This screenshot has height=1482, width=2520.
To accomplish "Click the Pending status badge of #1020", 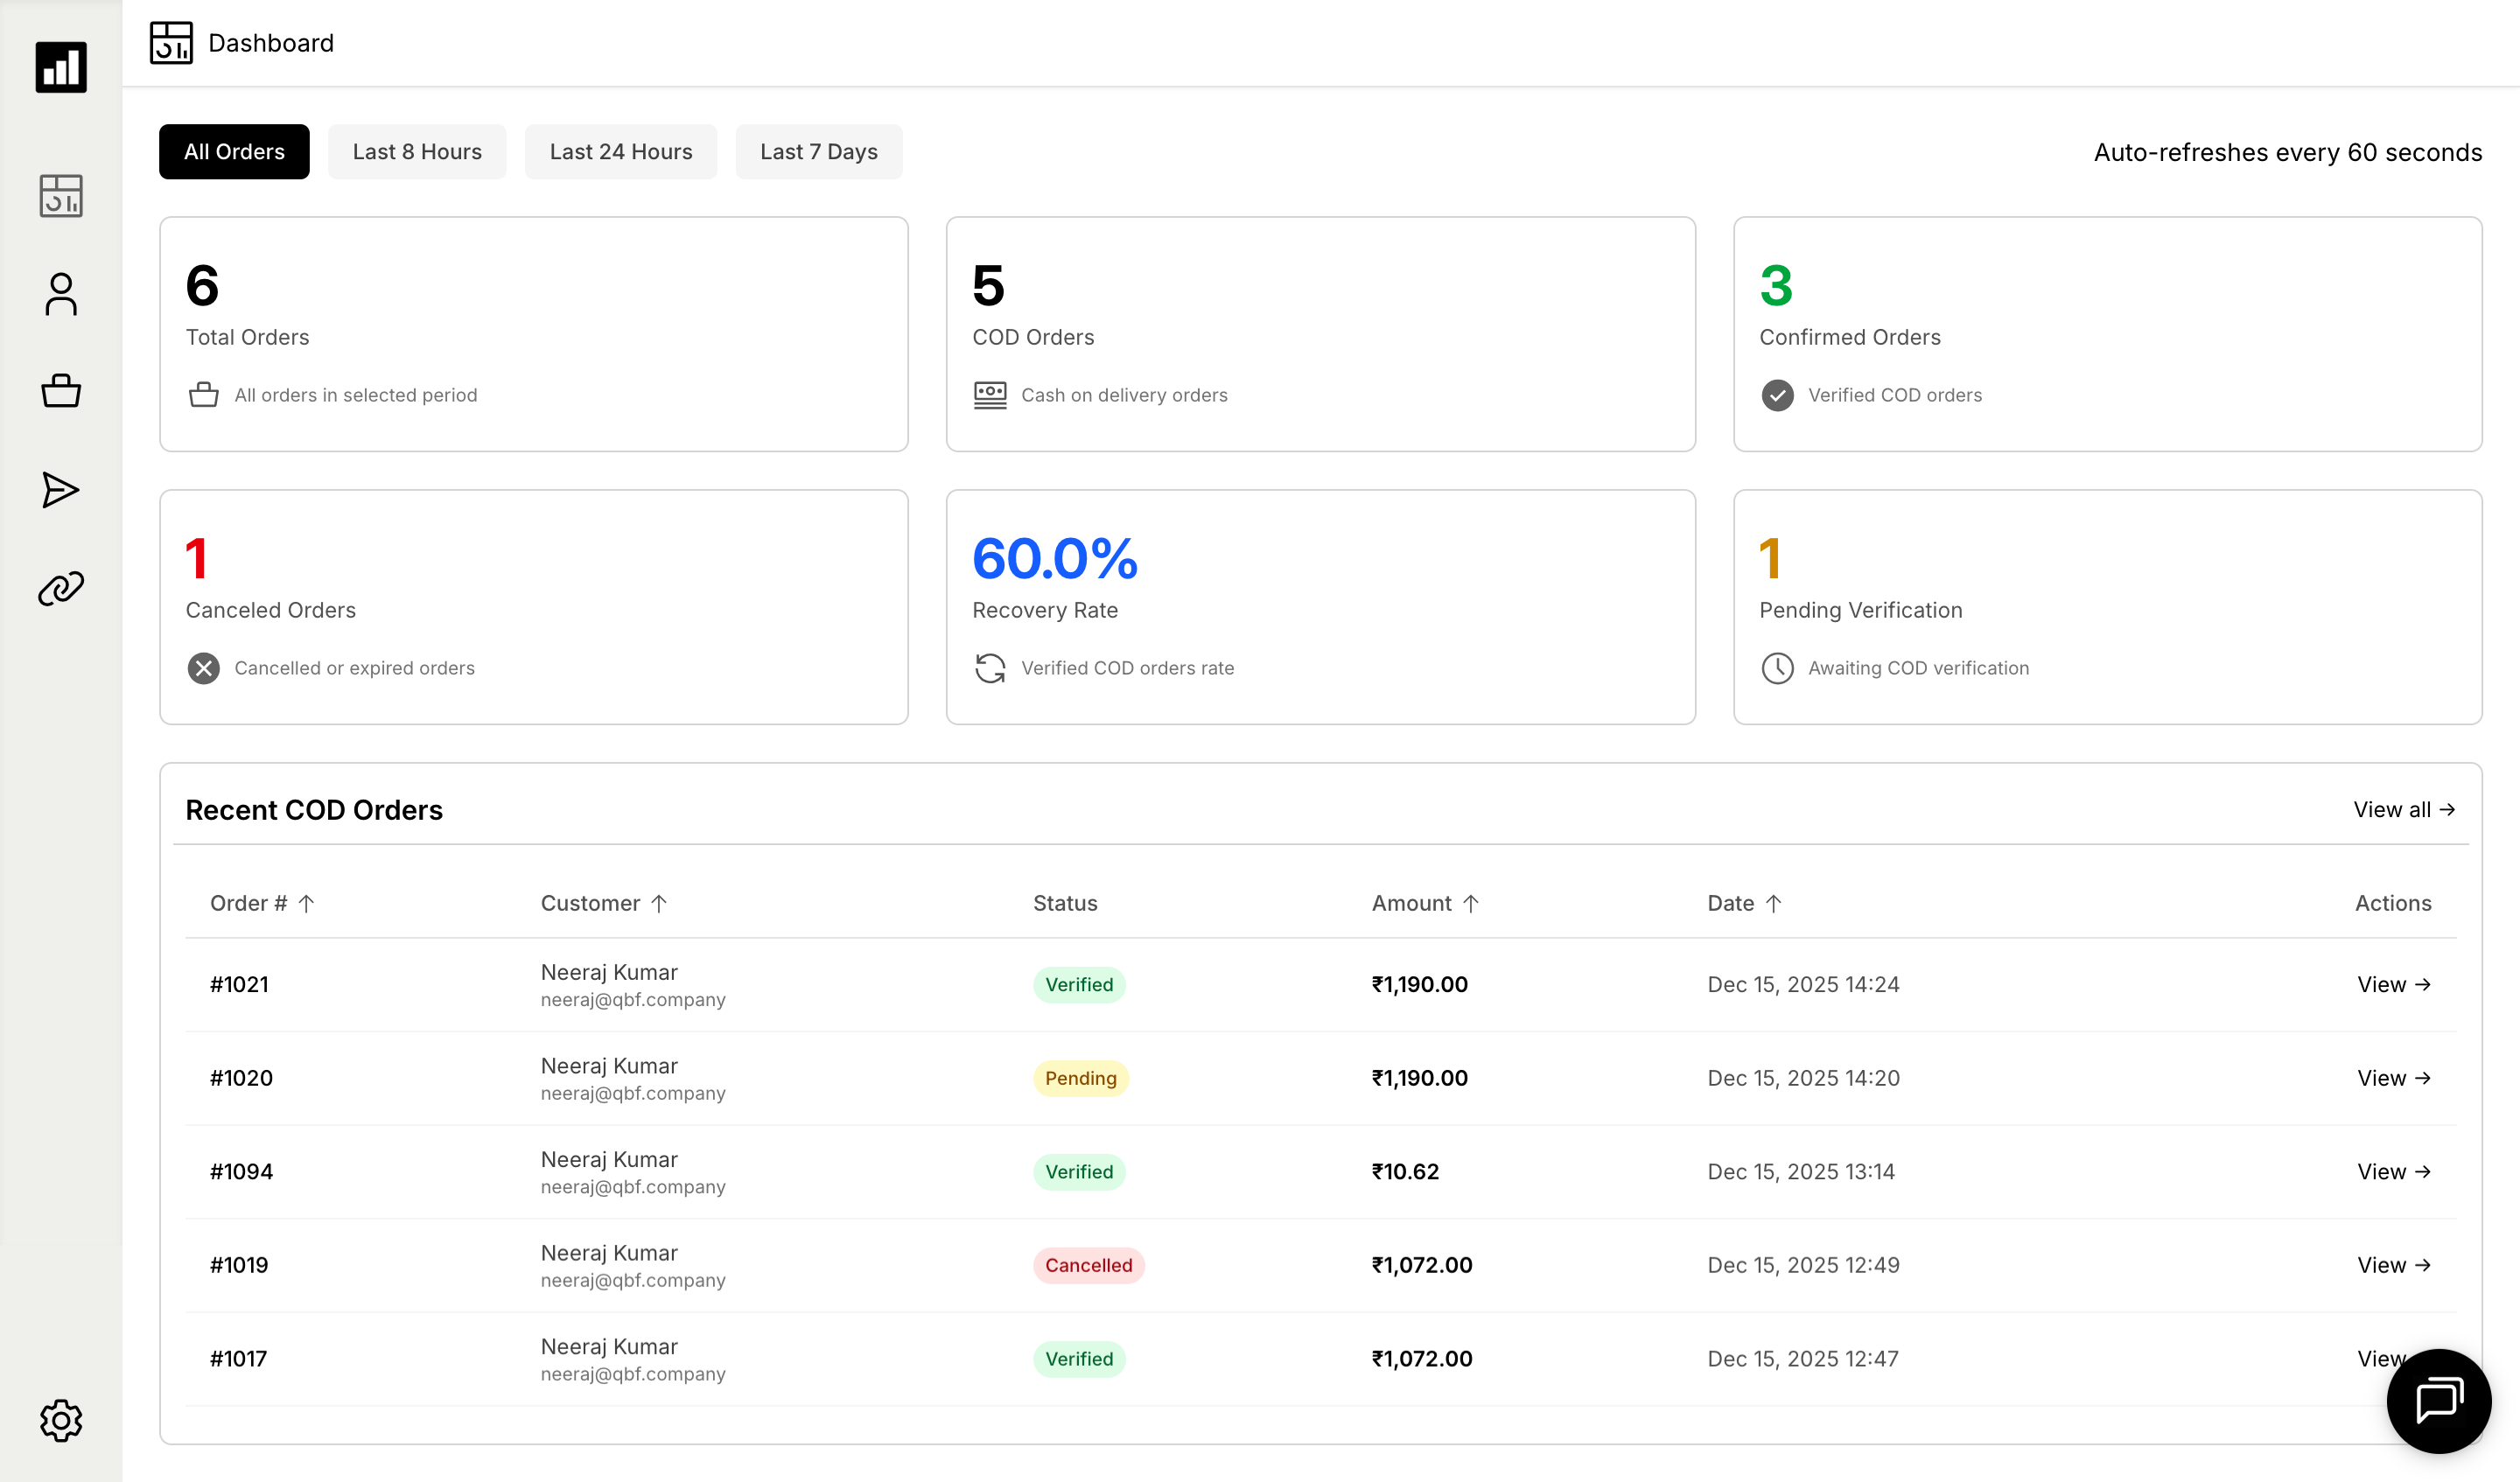I will 1080,1078.
